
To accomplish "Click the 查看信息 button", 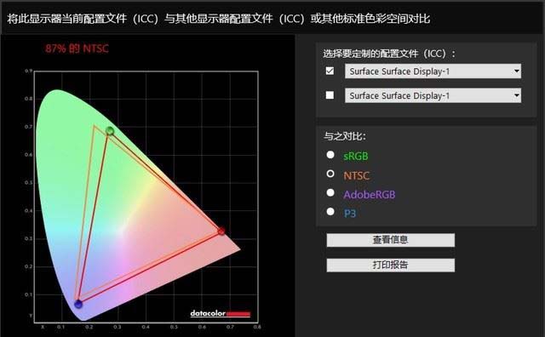I will click(x=390, y=240).
